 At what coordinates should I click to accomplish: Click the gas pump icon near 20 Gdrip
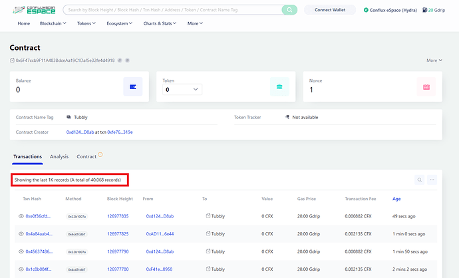click(x=425, y=10)
